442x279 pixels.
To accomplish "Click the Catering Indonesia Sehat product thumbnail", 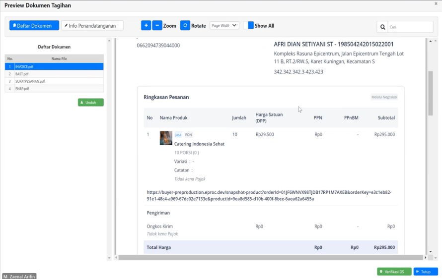I will (x=166, y=138).
